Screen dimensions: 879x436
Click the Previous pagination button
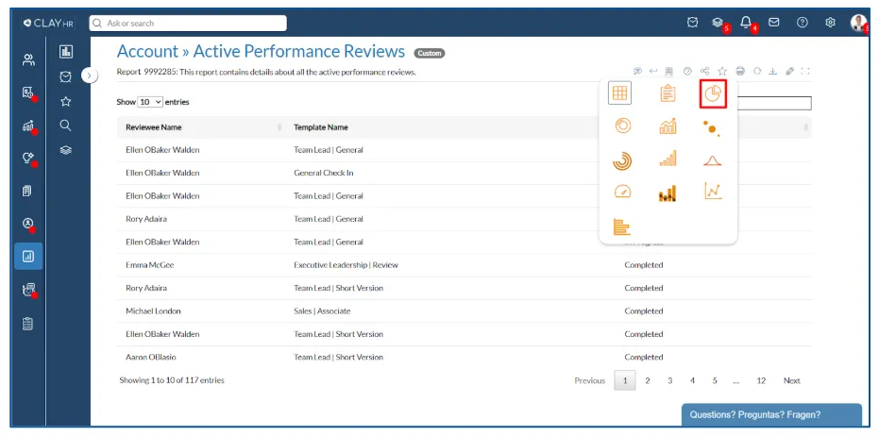click(590, 380)
